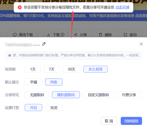This screenshot has width=147, height=130.
Task: Select 永久有效 validity option
Action: click(96, 69)
